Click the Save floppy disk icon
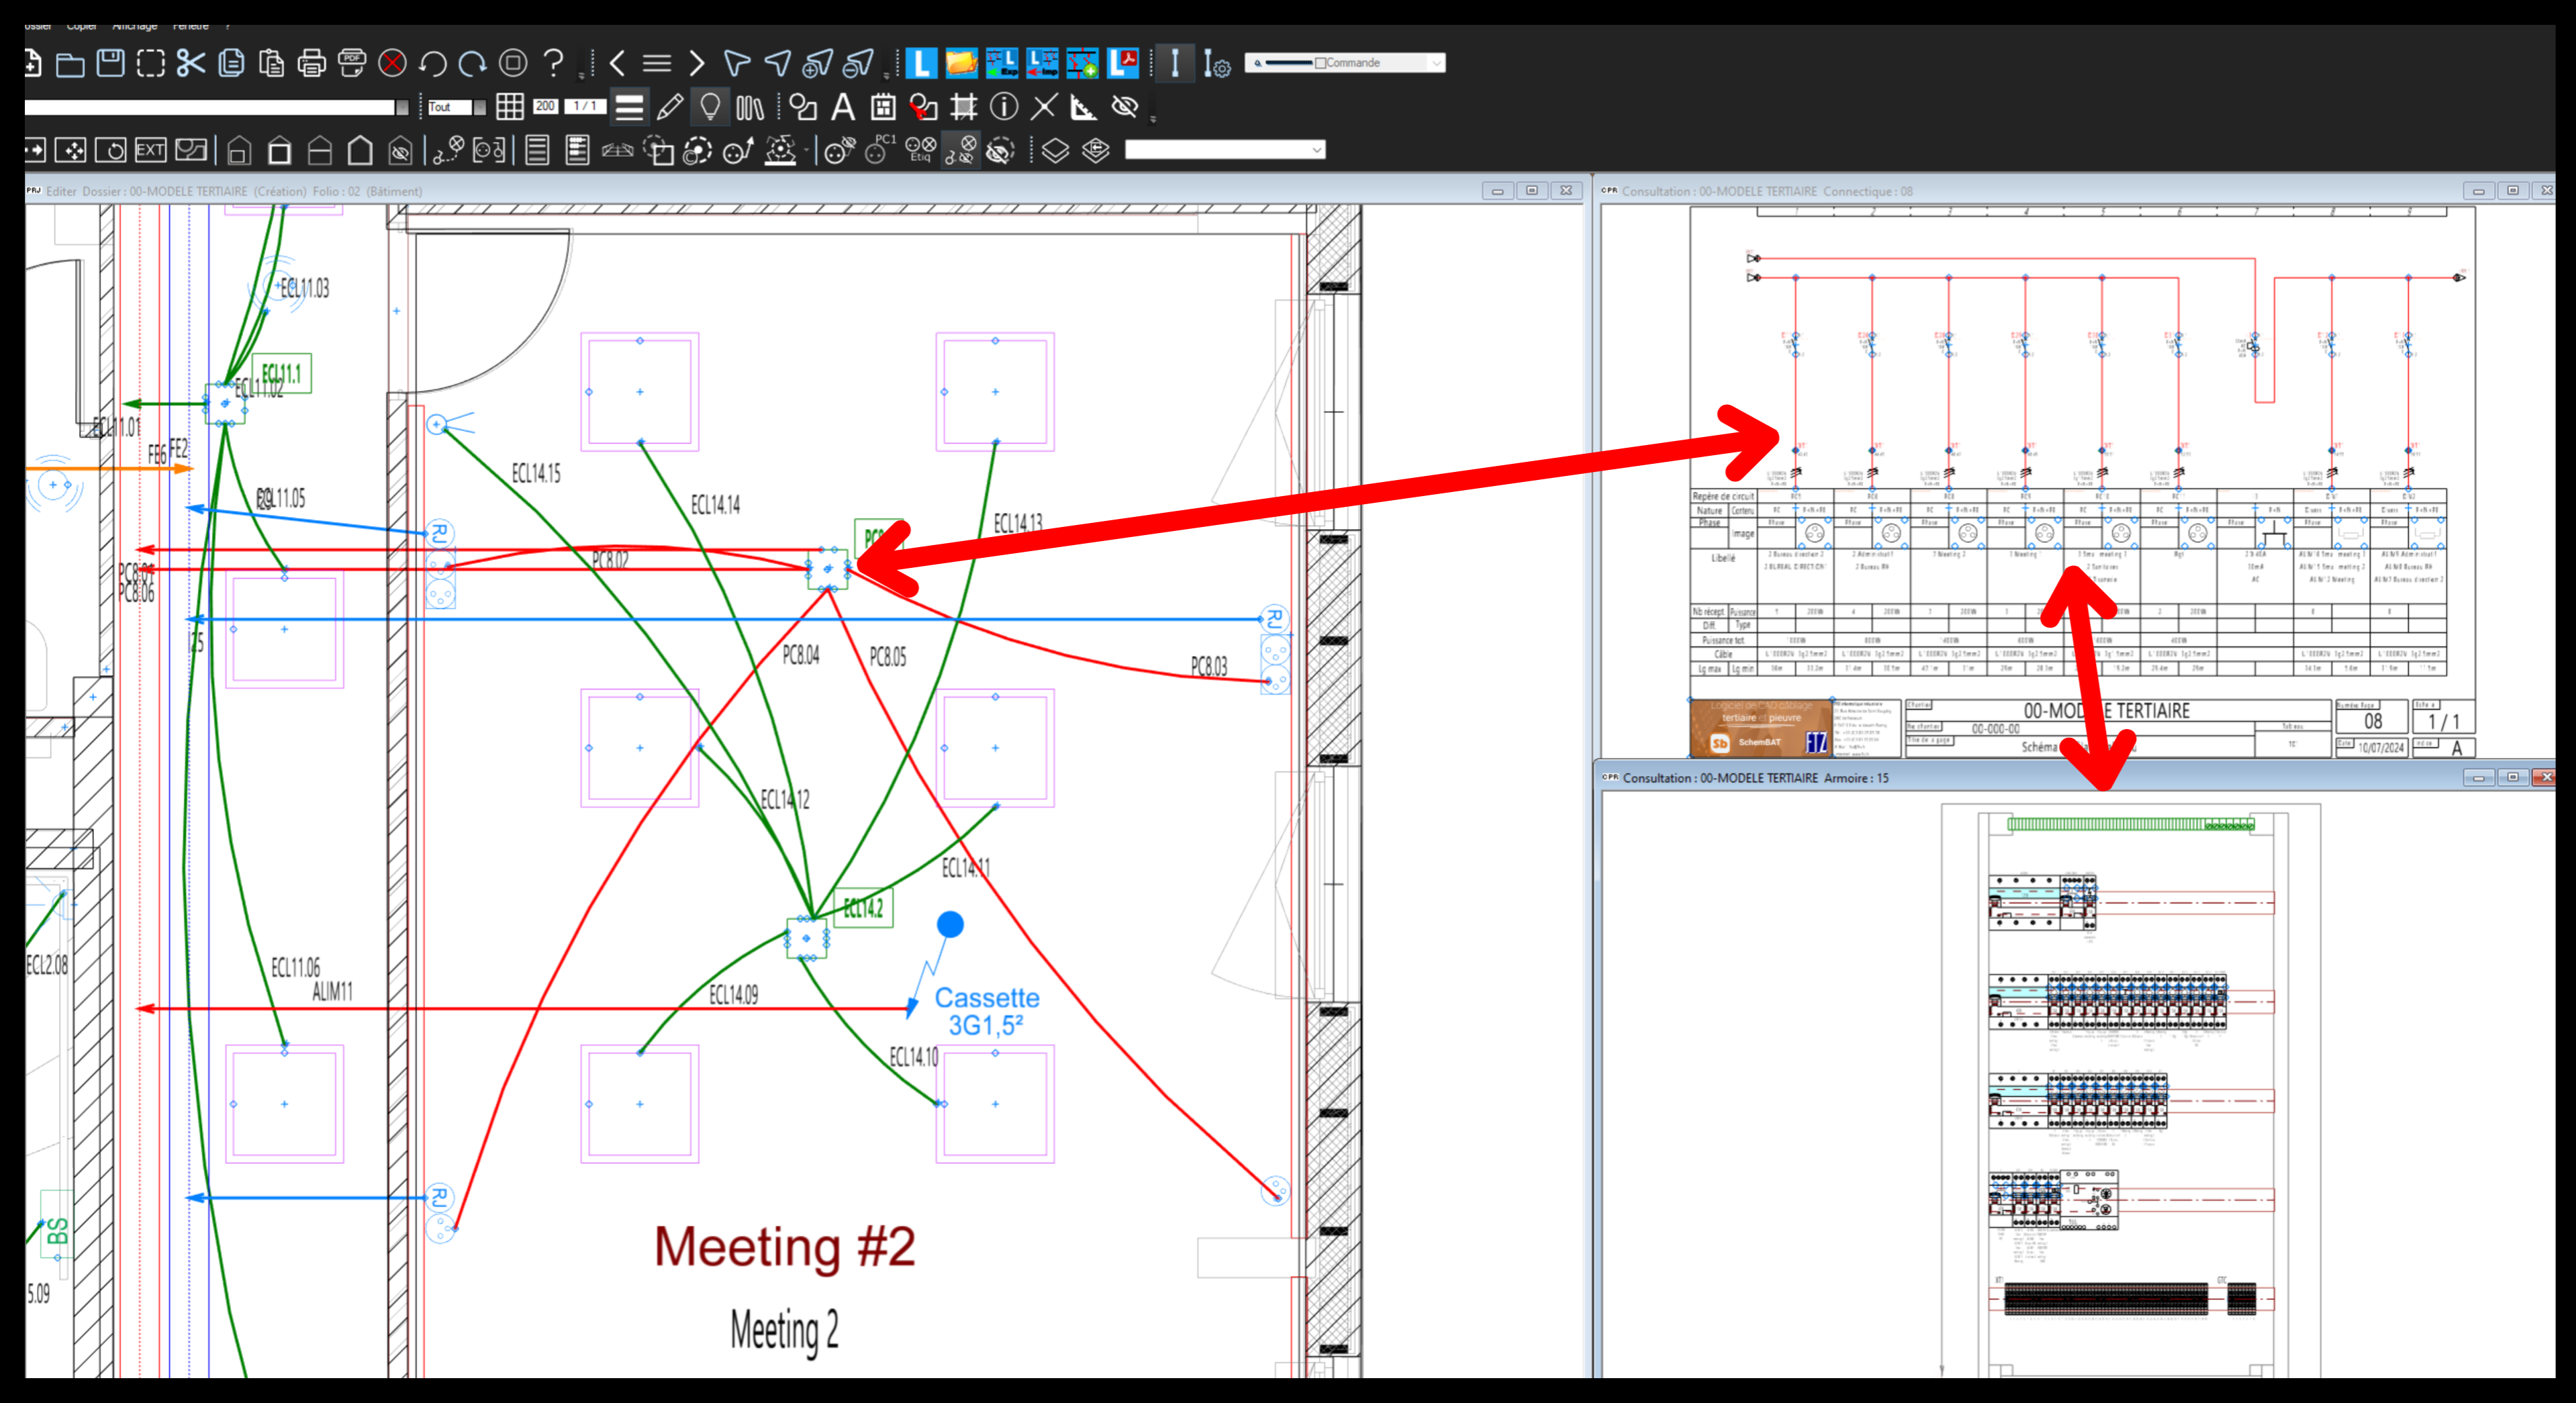The width and height of the screenshot is (2576, 1403). pyautogui.click(x=110, y=63)
